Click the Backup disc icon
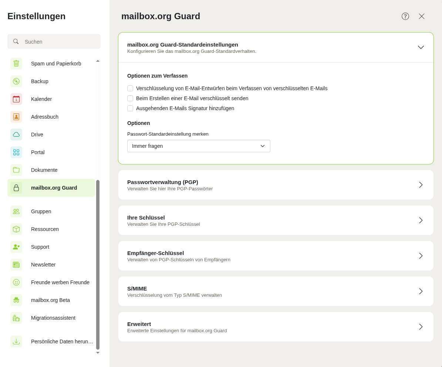 (x=16, y=81)
